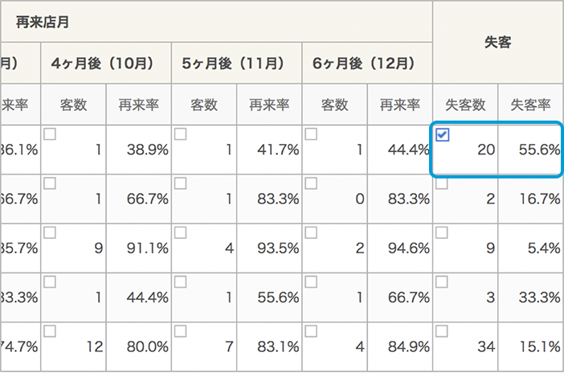Click the 再来率 cell showing 91.1%
Viewport: 564px width, 373px height.
pyautogui.click(x=141, y=248)
